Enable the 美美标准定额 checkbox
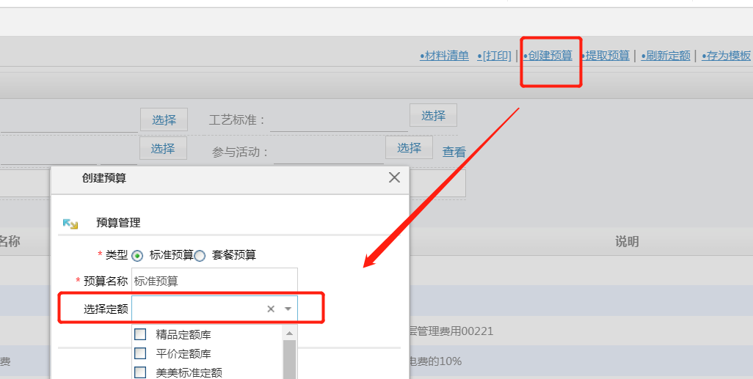Image resolution: width=753 pixels, height=379 pixels. pos(140,372)
